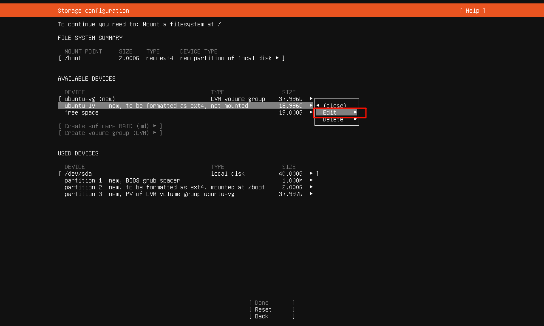Expand arrow beside /dev/sda 40.000G
The image size is (544, 326).
311,173
